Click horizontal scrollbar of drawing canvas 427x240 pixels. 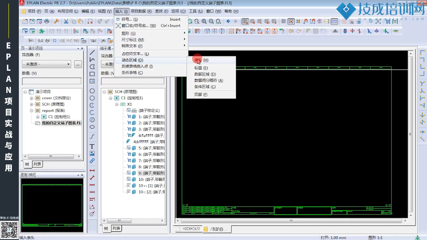click(291, 221)
